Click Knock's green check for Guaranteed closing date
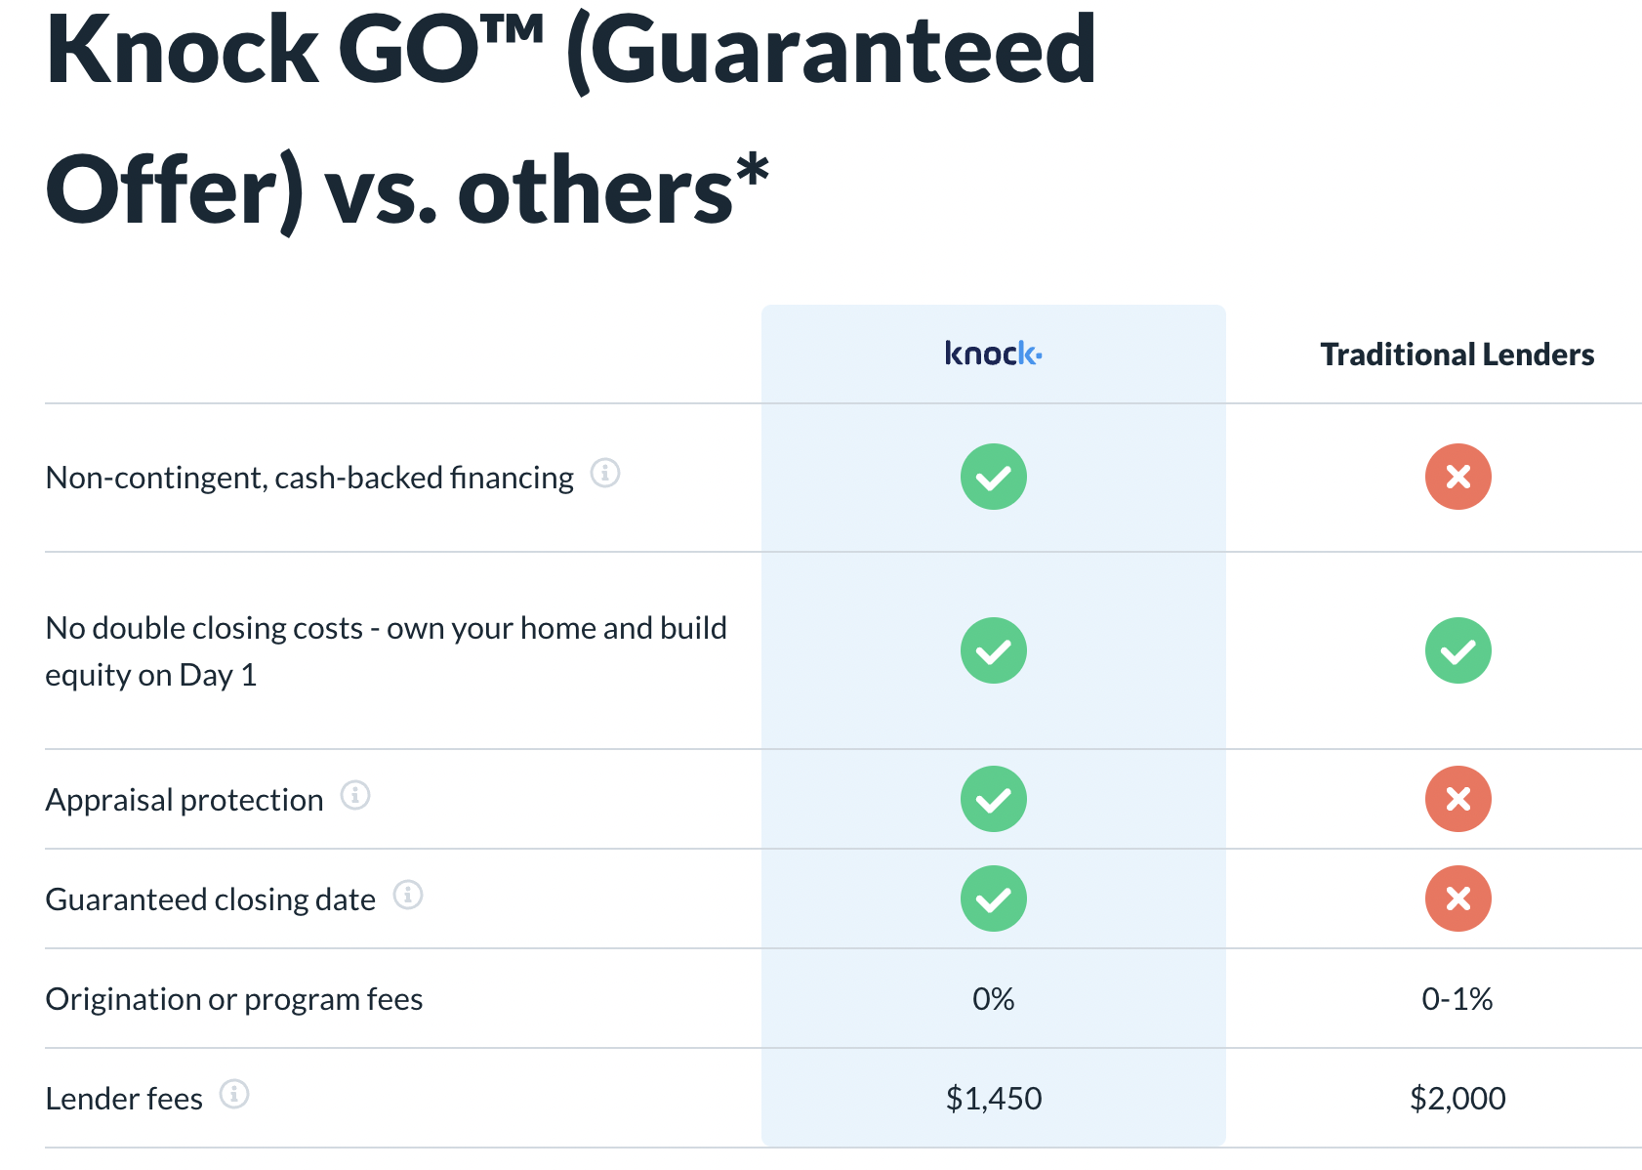Viewport: 1642px width, 1170px height. (993, 898)
